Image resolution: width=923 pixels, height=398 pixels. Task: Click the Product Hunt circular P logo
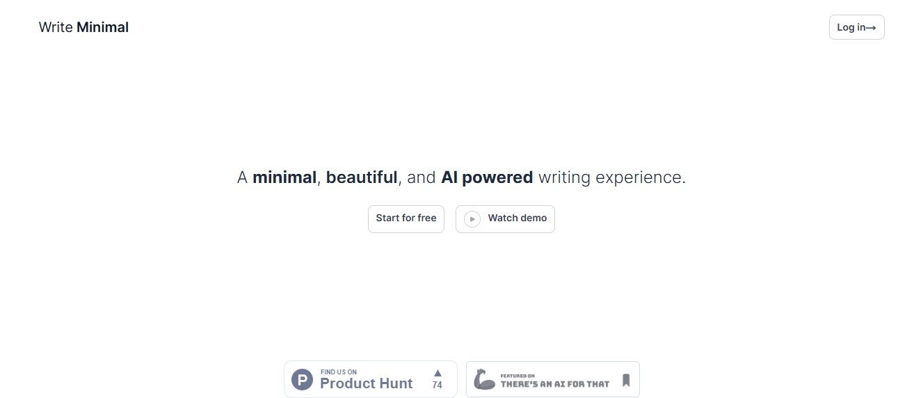[302, 380]
